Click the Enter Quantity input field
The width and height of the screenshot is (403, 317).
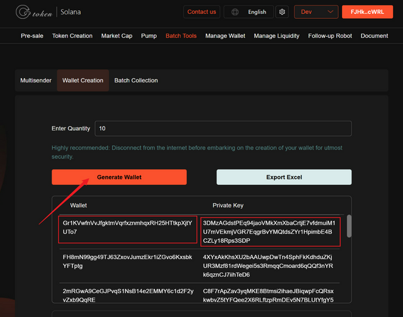(x=223, y=128)
